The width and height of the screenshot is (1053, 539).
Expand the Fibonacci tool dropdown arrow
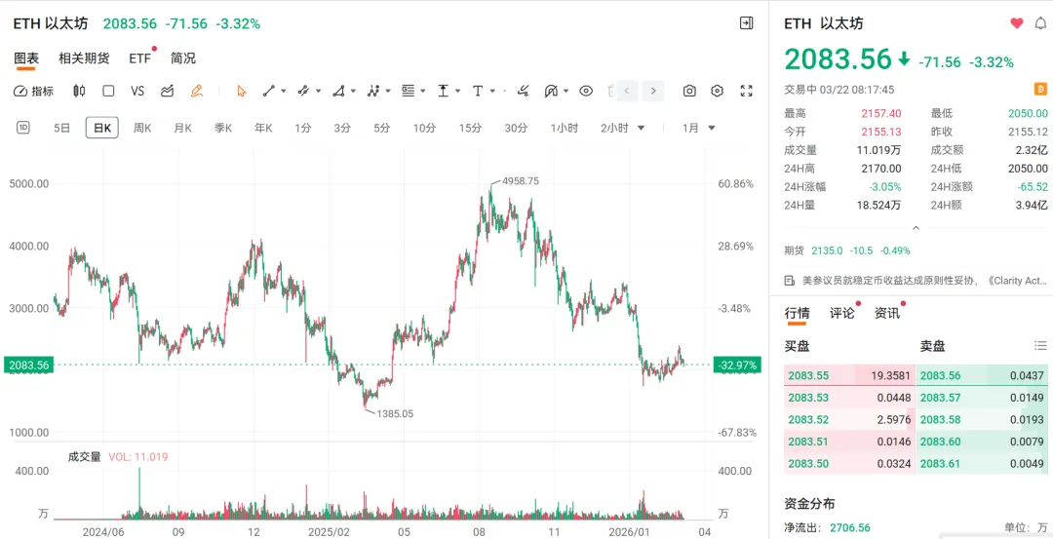(x=422, y=92)
